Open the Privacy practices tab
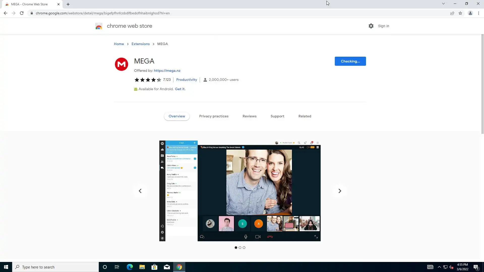This screenshot has height=272, width=484. pyautogui.click(x=214, y=116)
